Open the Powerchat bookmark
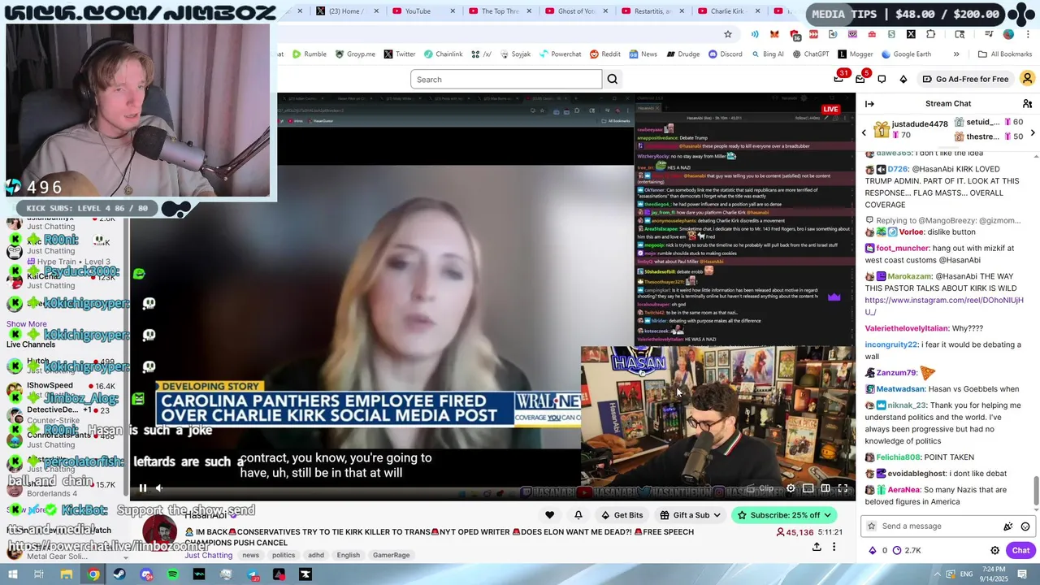 [x=560, y=54]
